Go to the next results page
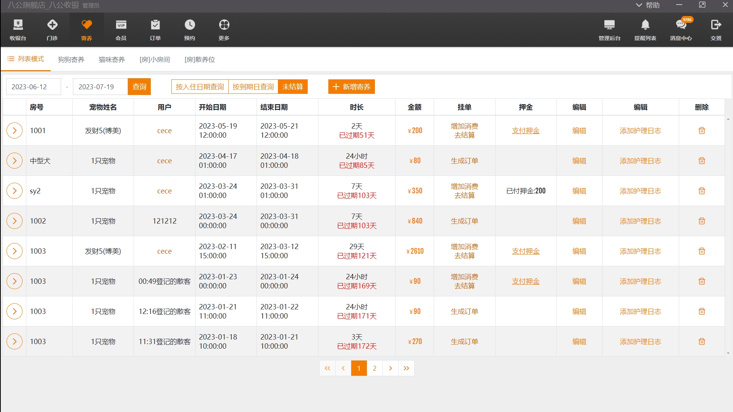This screenshot has width=733, height=412. (x=390, y=368)
